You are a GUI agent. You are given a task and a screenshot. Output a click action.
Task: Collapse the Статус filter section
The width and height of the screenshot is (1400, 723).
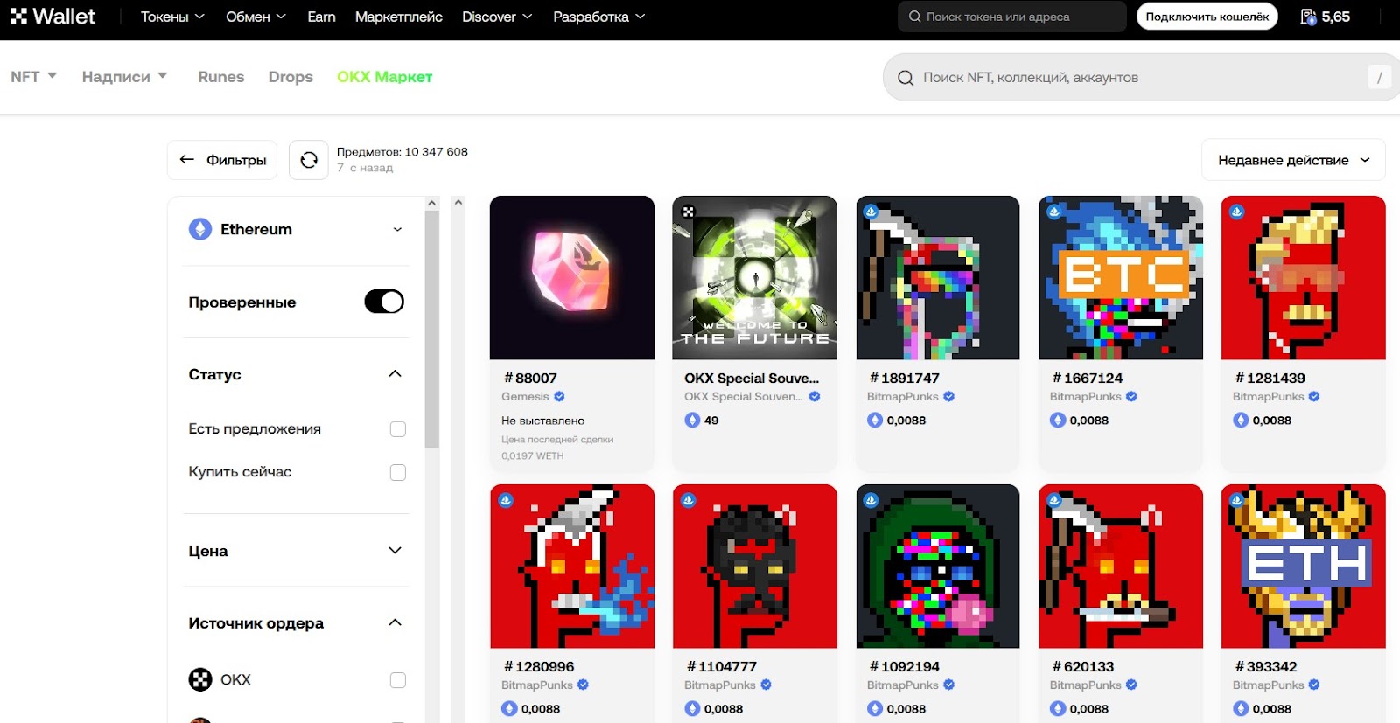tap(395, 374)
